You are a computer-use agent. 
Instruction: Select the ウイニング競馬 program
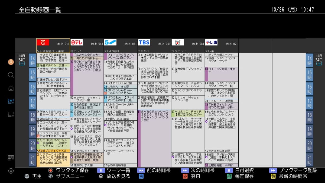point(222,74)
